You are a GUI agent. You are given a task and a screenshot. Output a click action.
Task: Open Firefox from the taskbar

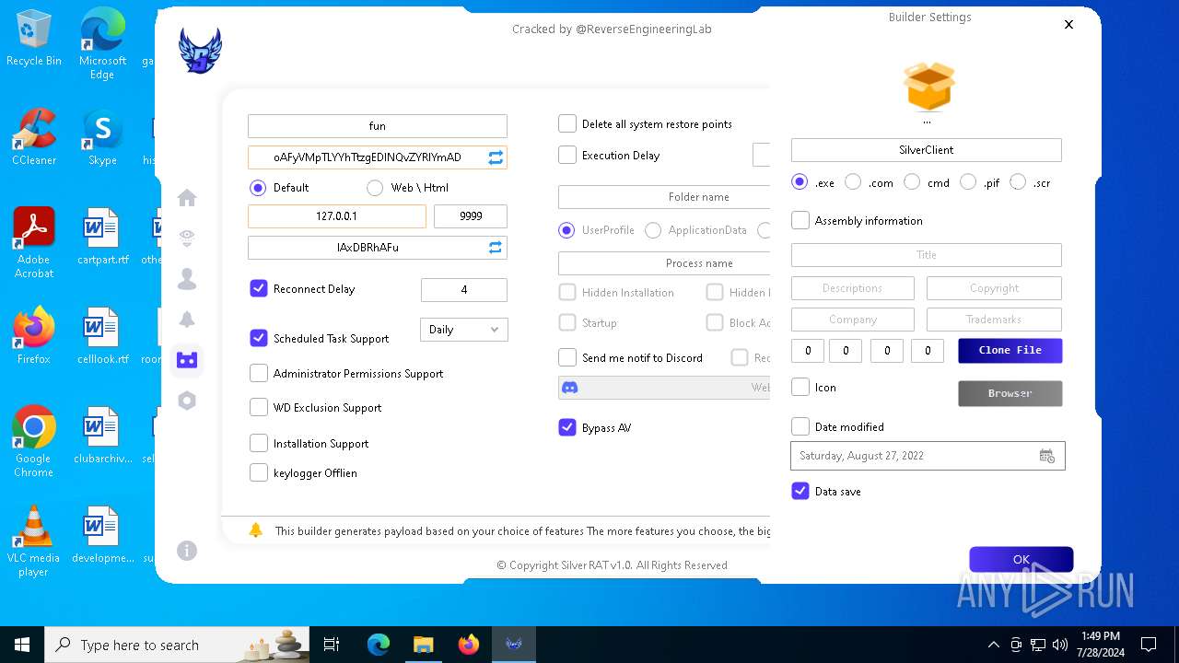tap(469, 645)
